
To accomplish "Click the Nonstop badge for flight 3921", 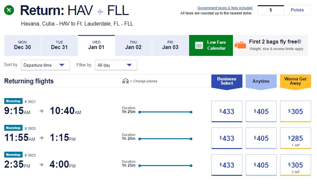I will point(13,101).
